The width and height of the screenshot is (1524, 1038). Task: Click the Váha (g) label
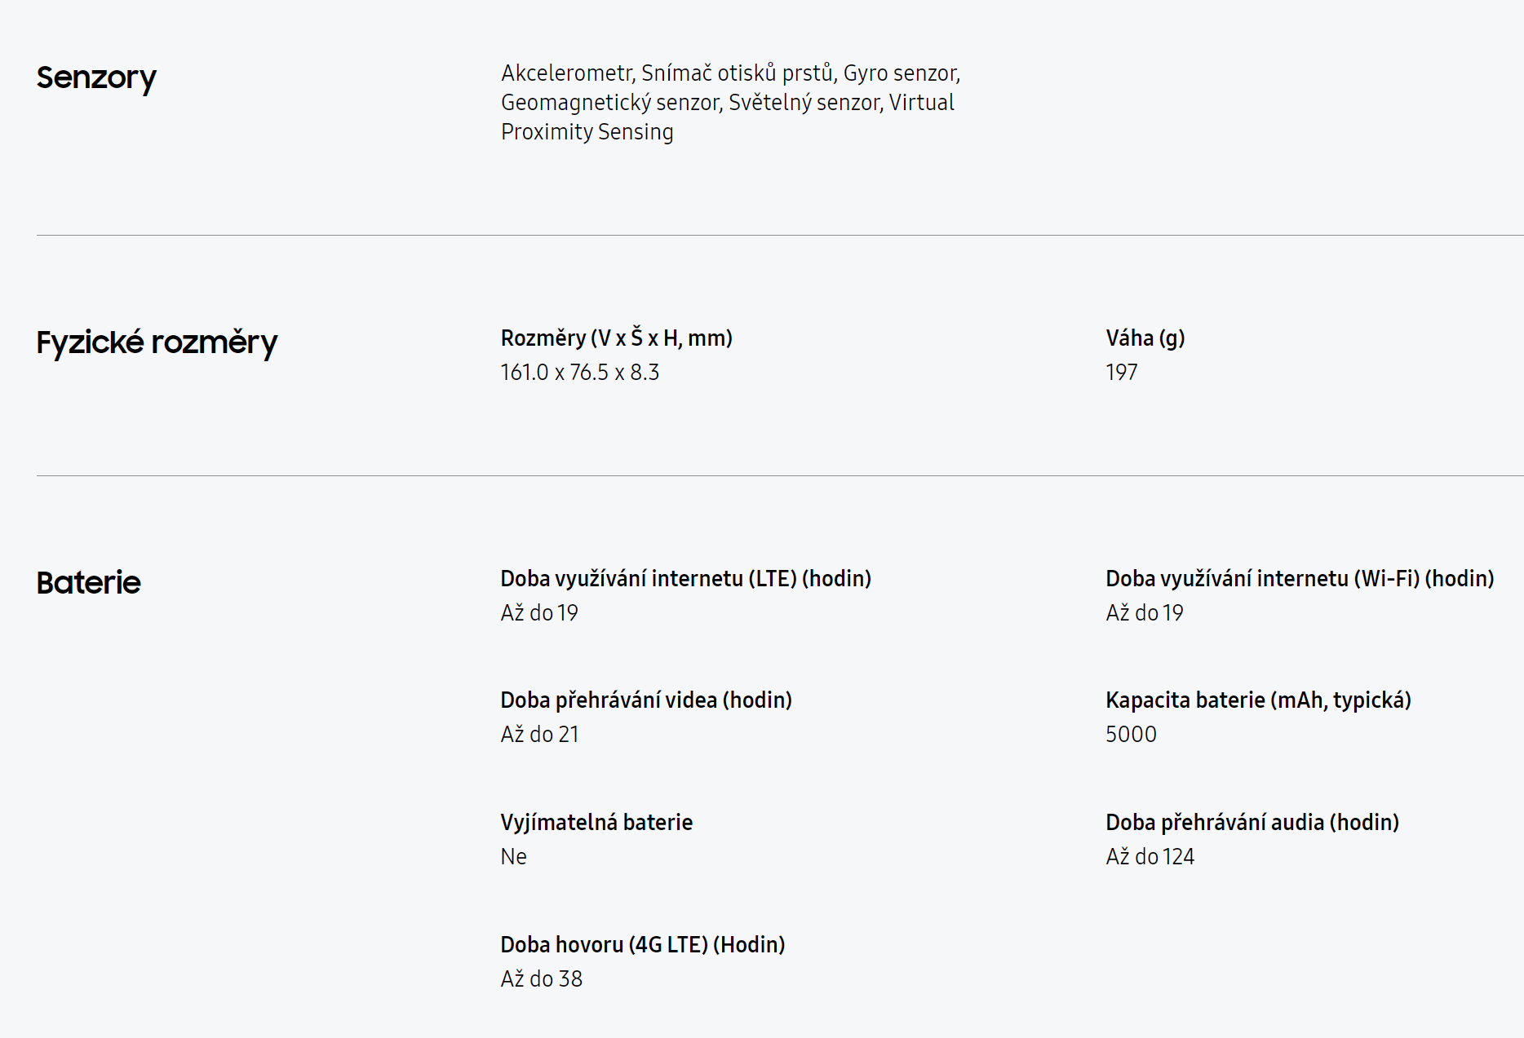(1145, 338)
